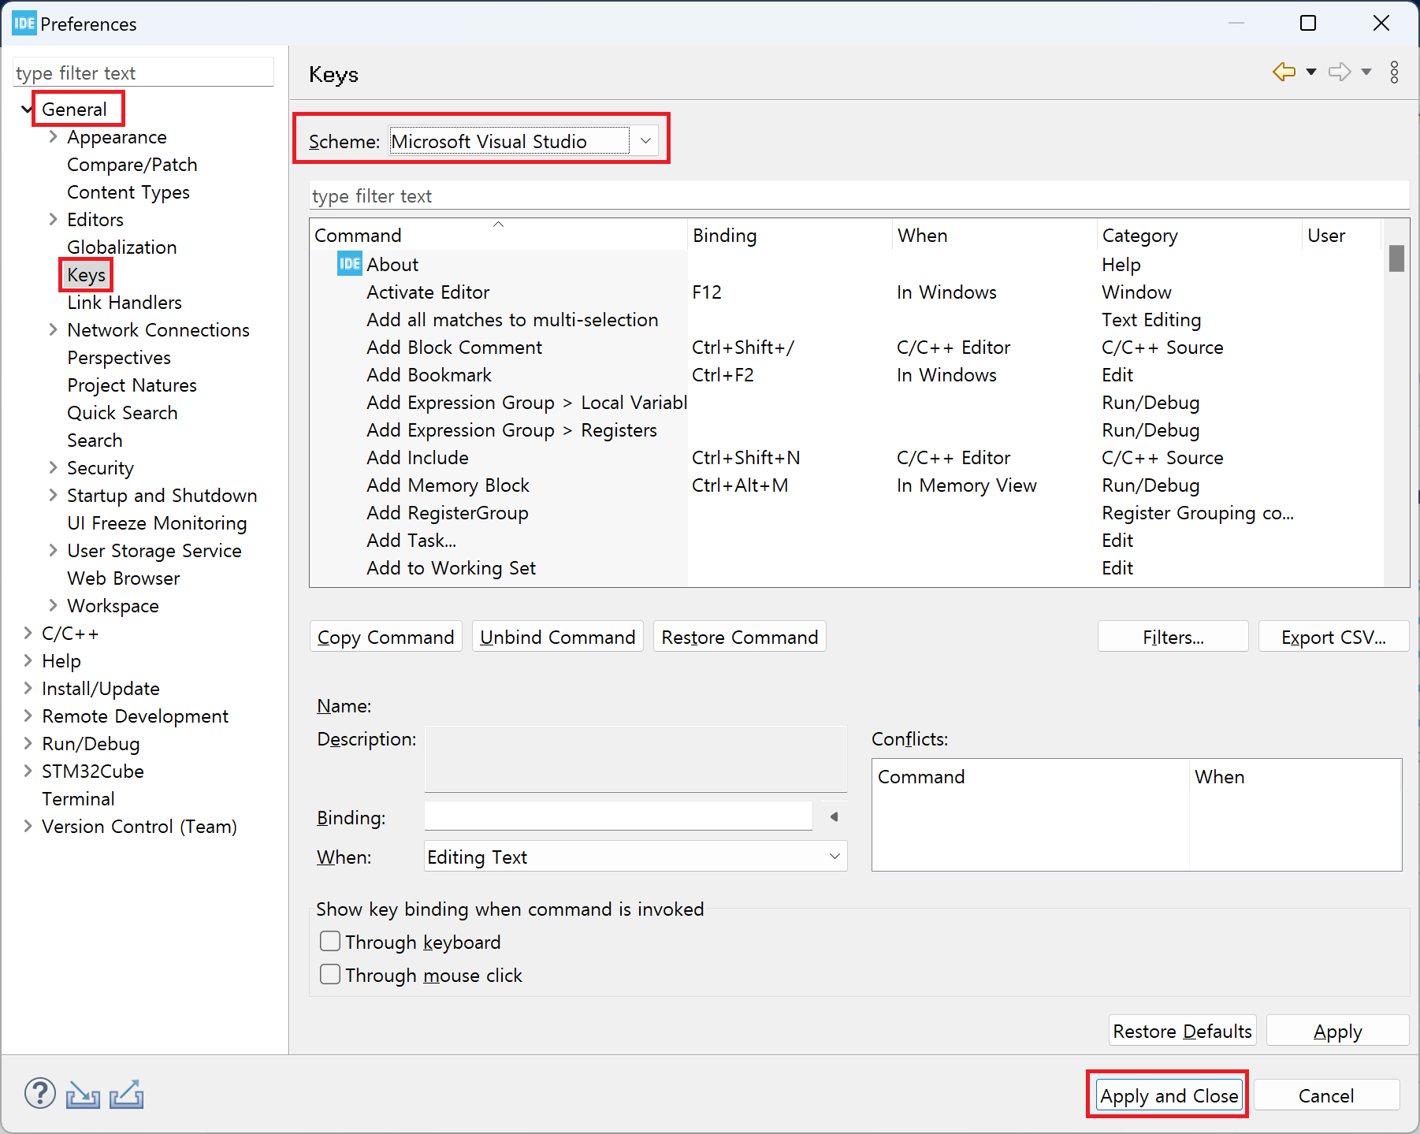Open Link Handlers preference page
The width and height of the screenshot is (1420, 1134).
pyautogui.click(x=125, y=303)
